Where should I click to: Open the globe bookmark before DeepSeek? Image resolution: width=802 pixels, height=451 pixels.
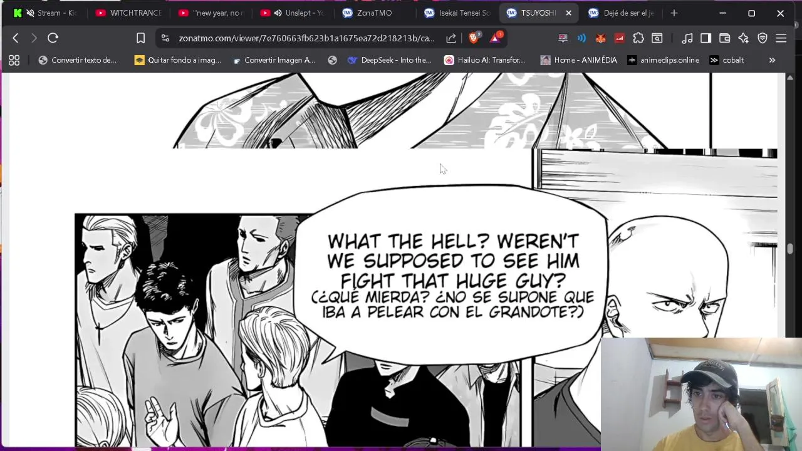[333, 60]
